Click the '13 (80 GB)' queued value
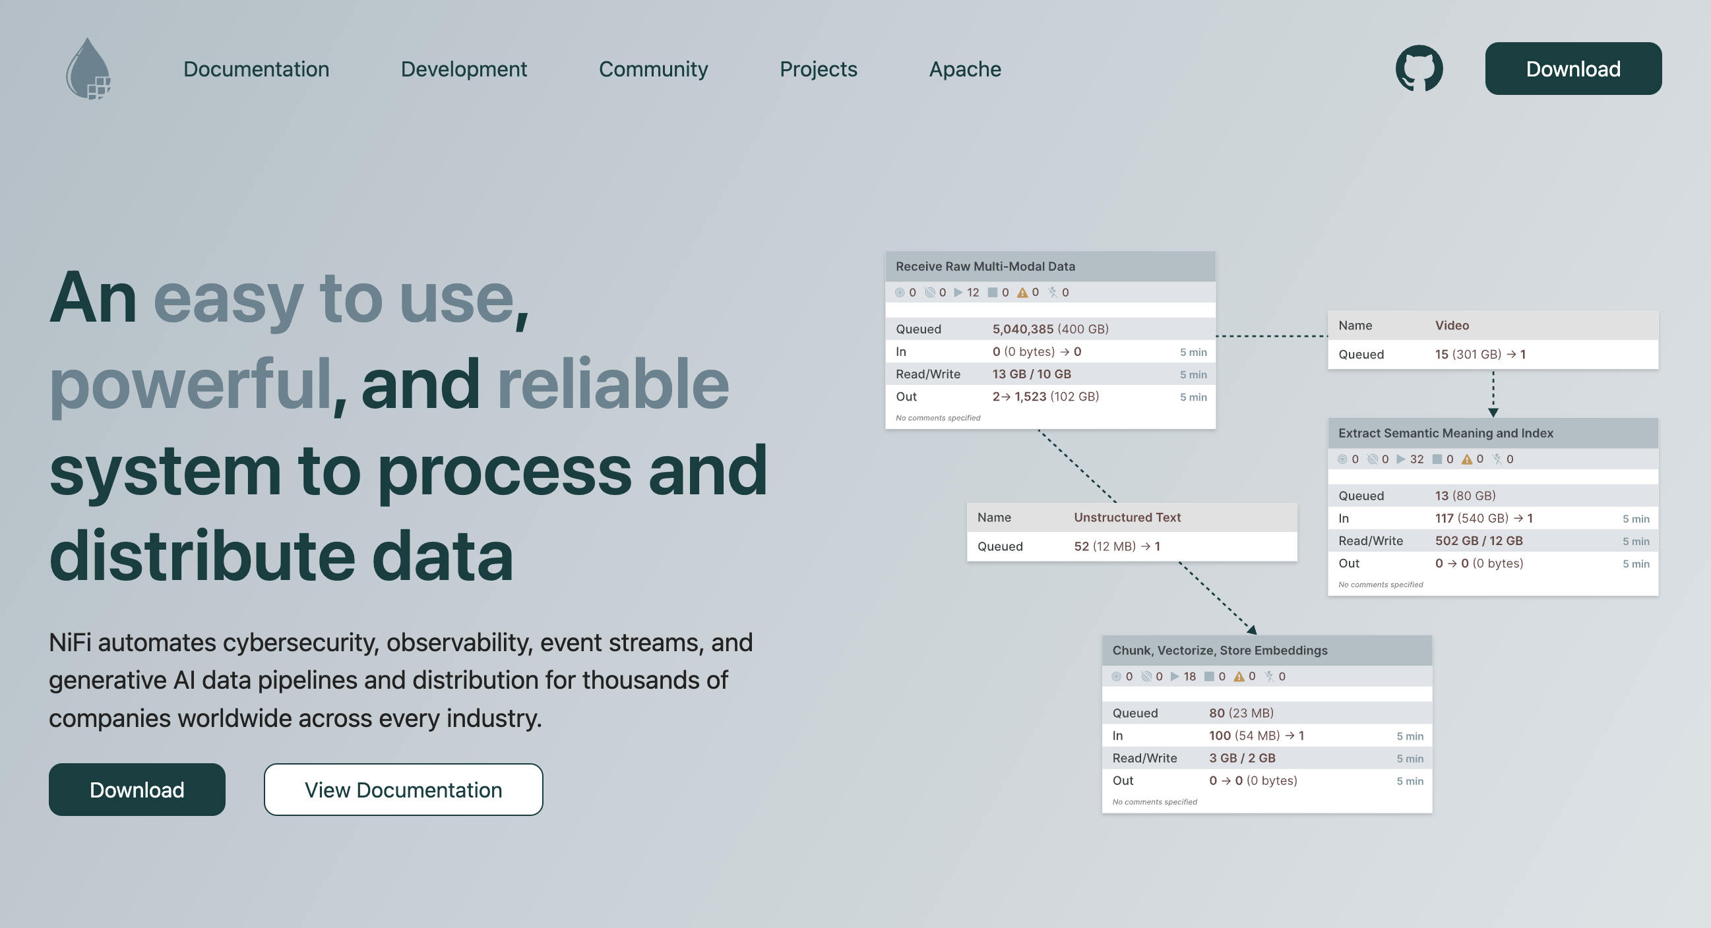The image size is (1711, 928). pos(1465,496)
